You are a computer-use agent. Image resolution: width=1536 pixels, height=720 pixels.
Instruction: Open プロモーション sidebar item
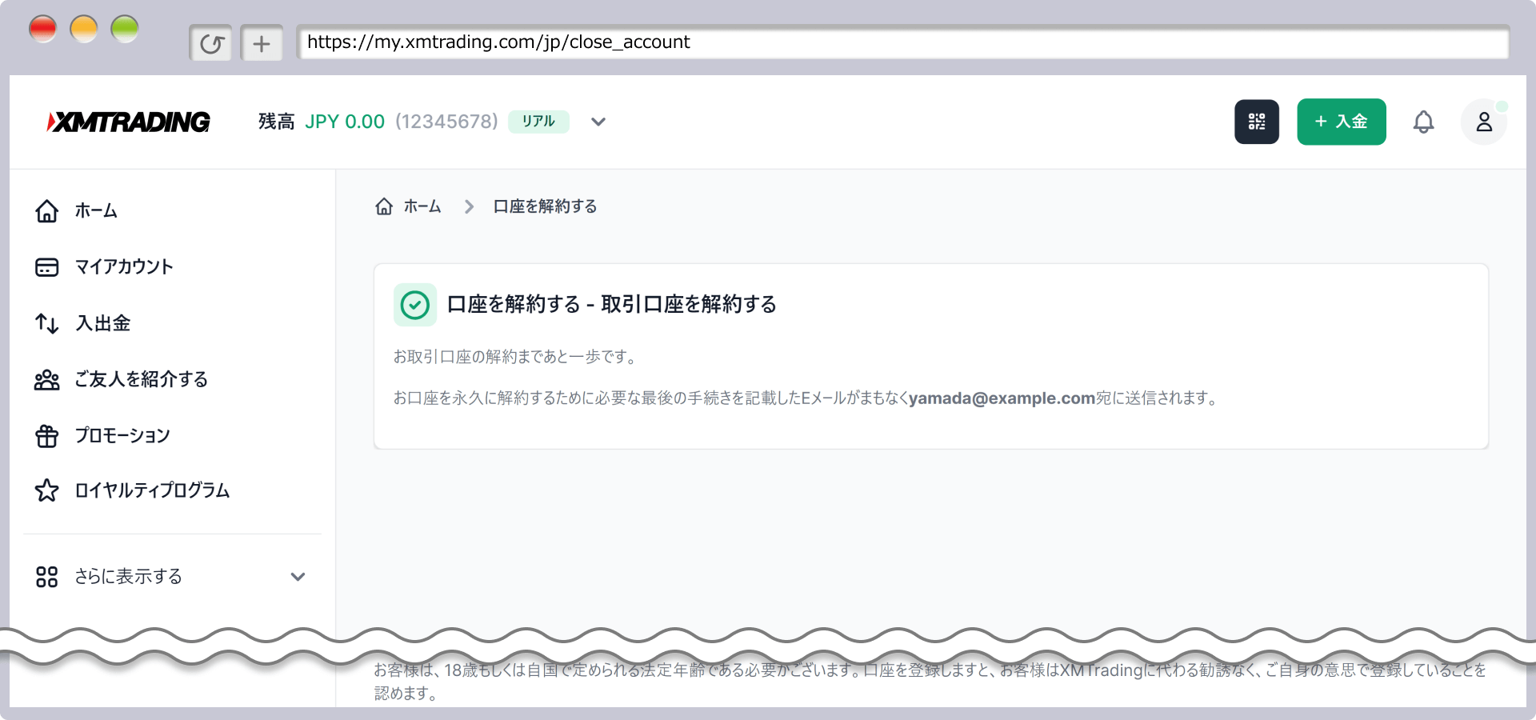(122, 435)
